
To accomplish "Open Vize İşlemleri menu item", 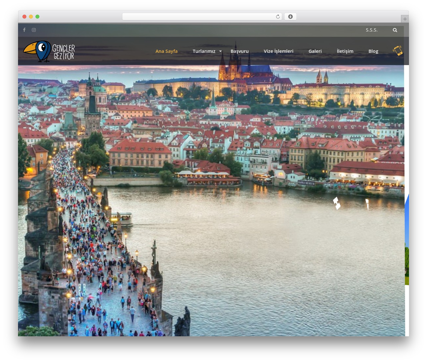I will point(279,51).
